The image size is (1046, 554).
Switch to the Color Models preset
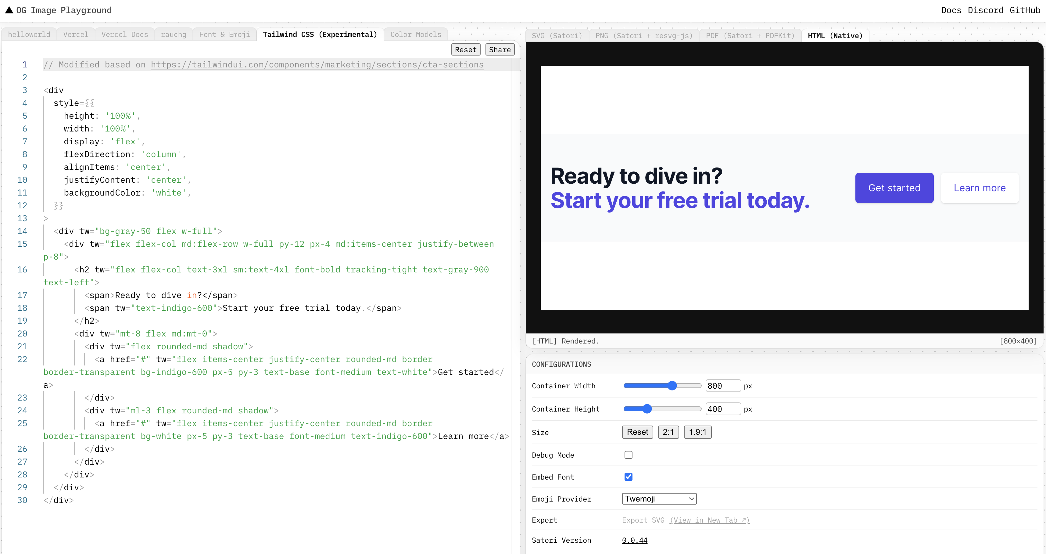coord(415,34)
